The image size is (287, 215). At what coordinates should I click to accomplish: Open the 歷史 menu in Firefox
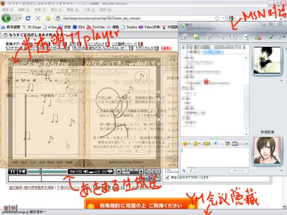click(x=56, y=10)
